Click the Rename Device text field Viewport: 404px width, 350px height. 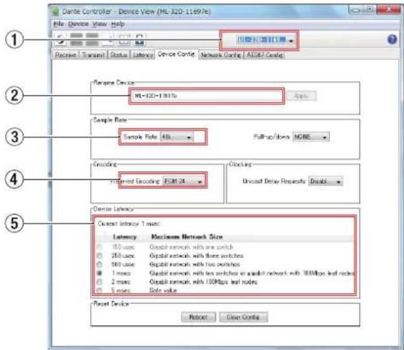click(x=207, y=96)
